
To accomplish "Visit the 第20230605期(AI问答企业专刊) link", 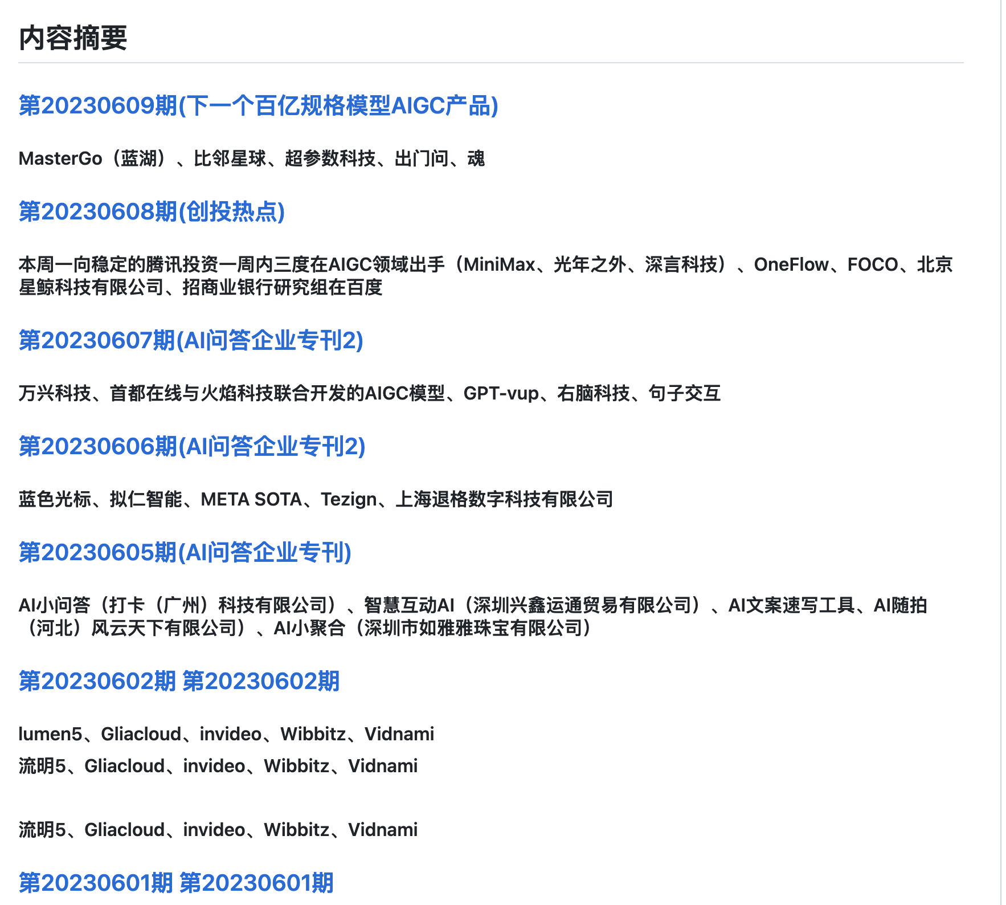I will [185, 552].
